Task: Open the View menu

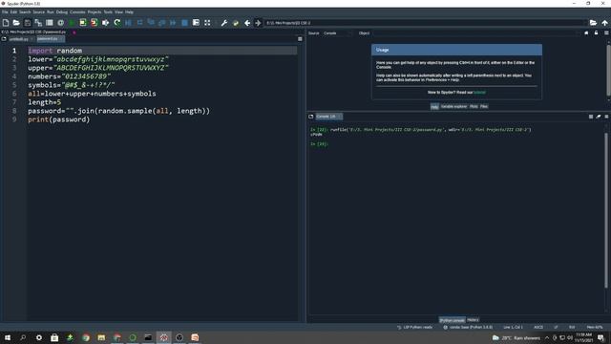Action: pos(118,12)
